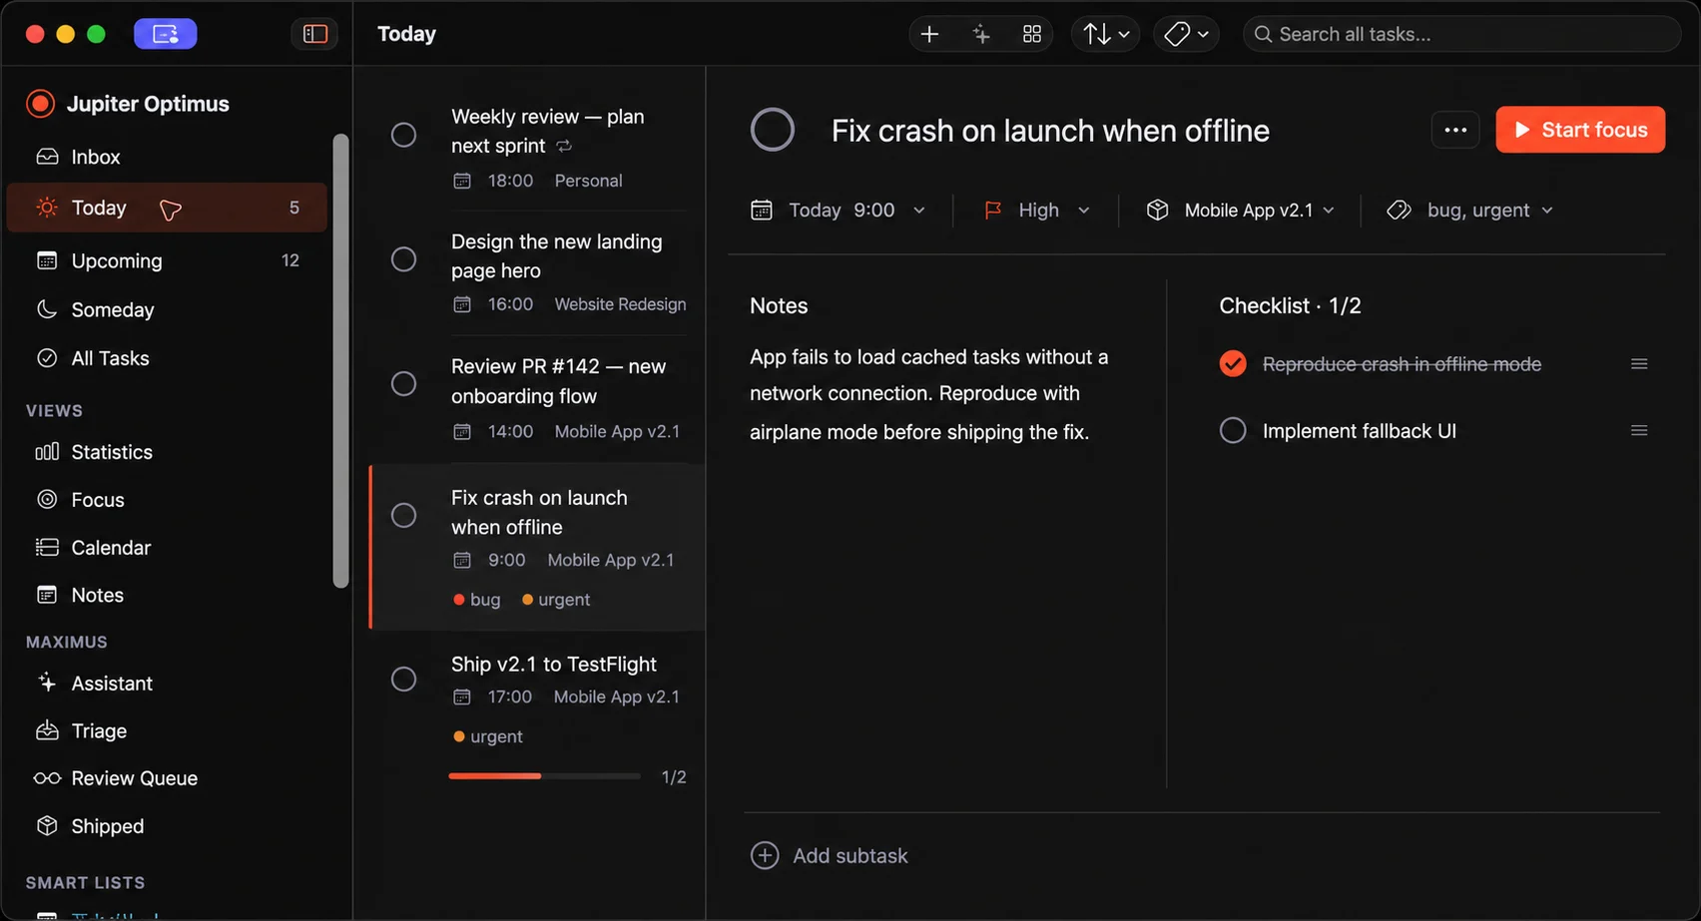This screenshot has width=1701, height=921.
Task: Click the task title Fix crash on launch
Action: tap(1050, 131)
